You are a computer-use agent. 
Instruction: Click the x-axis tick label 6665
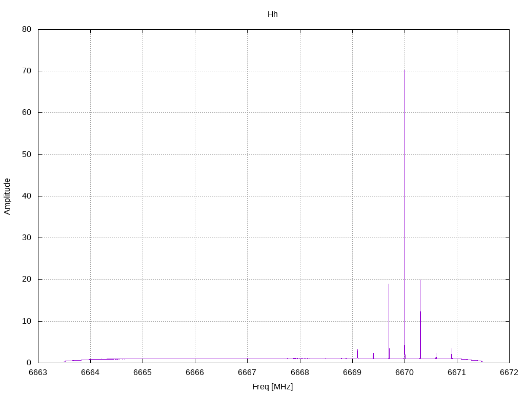(x=143, y=372)
